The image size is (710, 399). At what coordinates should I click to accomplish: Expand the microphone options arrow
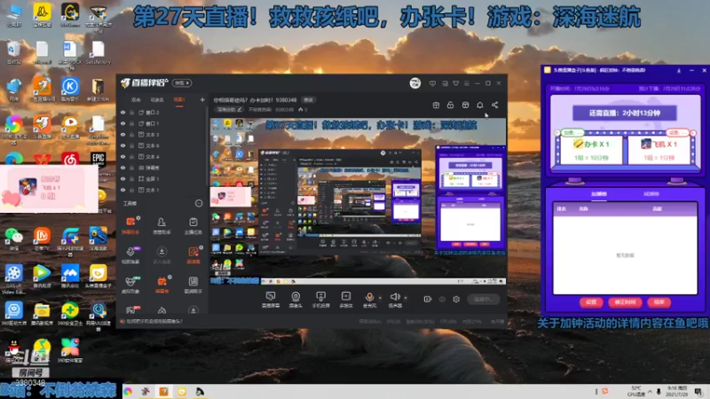[x=380, y=298]
